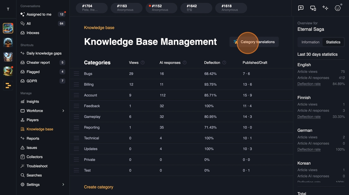Image resolution: width=349 pixels, height=195 pixels.
Task: Open Assigned to me conversations
Action: (39, 14)
